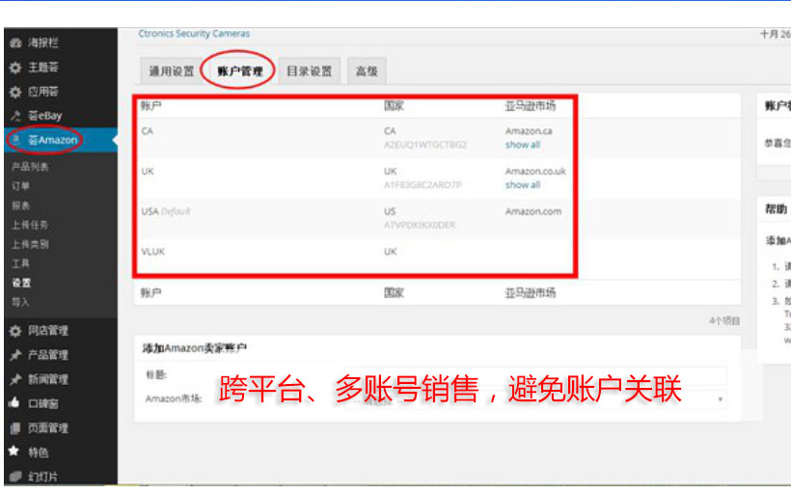The width and height of the screenshot is (791, 494).
Task: Open the Ctronics Security Cameras link
Action: (194, 34)
